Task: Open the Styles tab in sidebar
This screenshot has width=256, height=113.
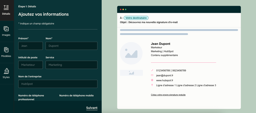Action: click(6, 74)
